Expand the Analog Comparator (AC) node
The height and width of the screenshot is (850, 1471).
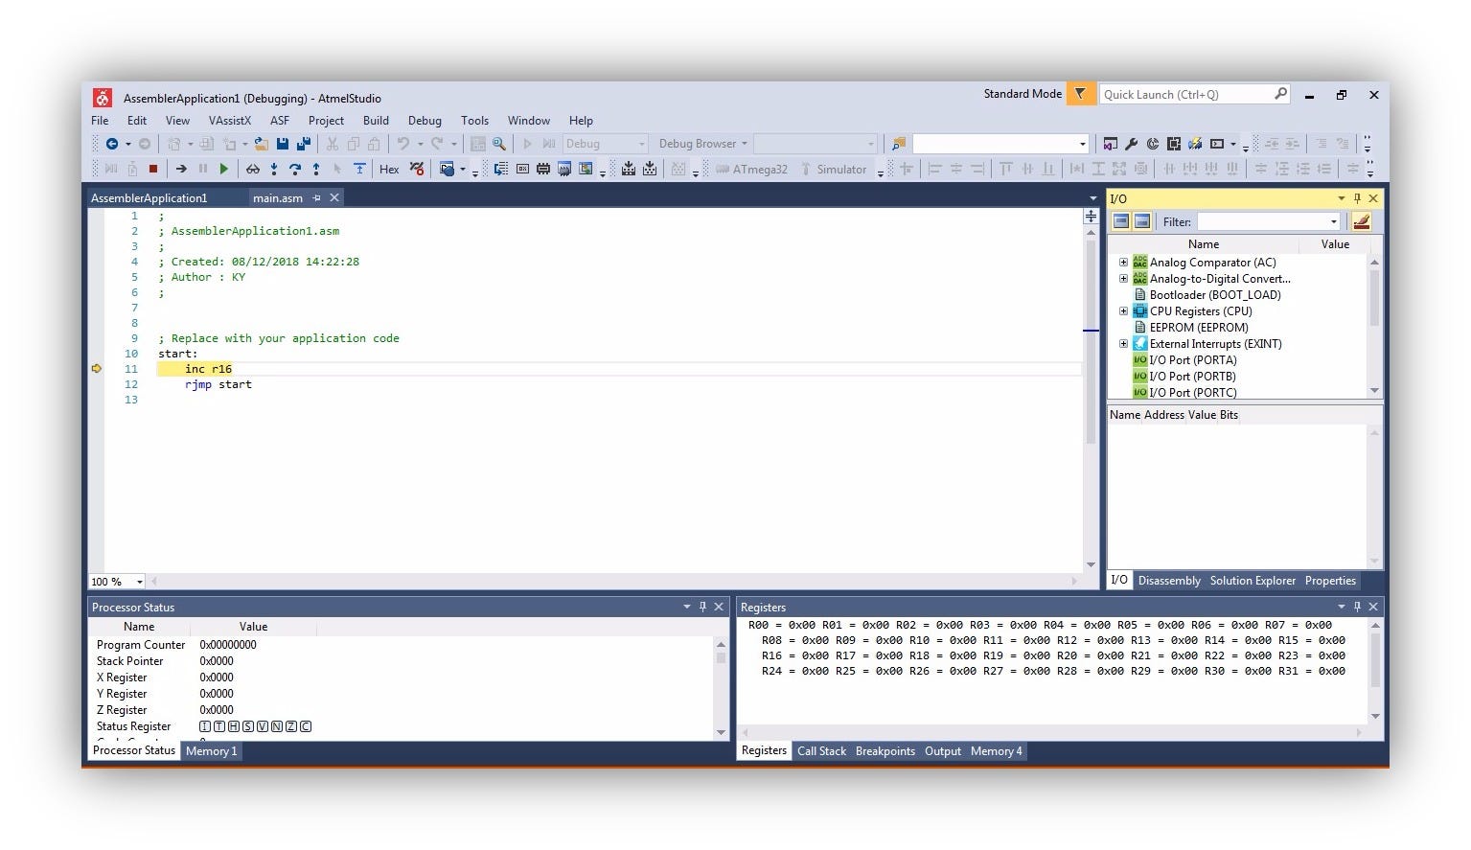pos(1123,262)
